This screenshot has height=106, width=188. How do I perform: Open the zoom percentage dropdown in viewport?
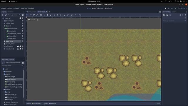[33, 20]
